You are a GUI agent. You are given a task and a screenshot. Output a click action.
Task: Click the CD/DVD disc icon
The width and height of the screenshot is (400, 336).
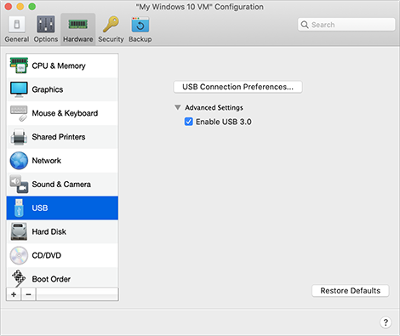point(19,255)
